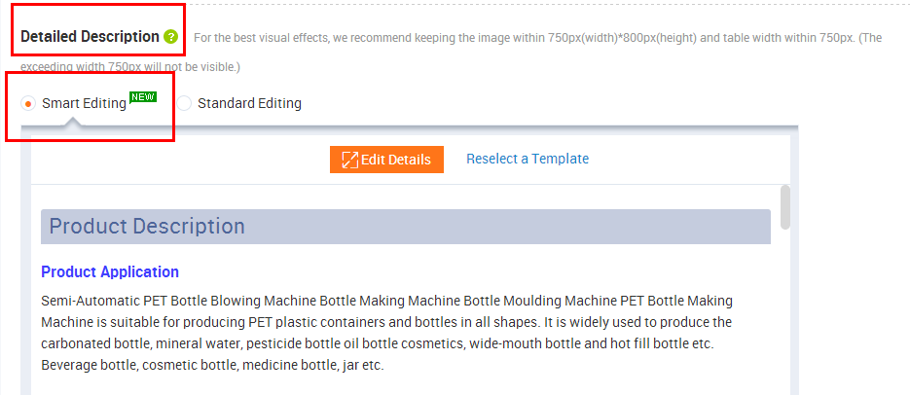Click the Semi-Automatic PET Bottle paragraph
Screen dimensions: 910x395
[x=386, y=334]
